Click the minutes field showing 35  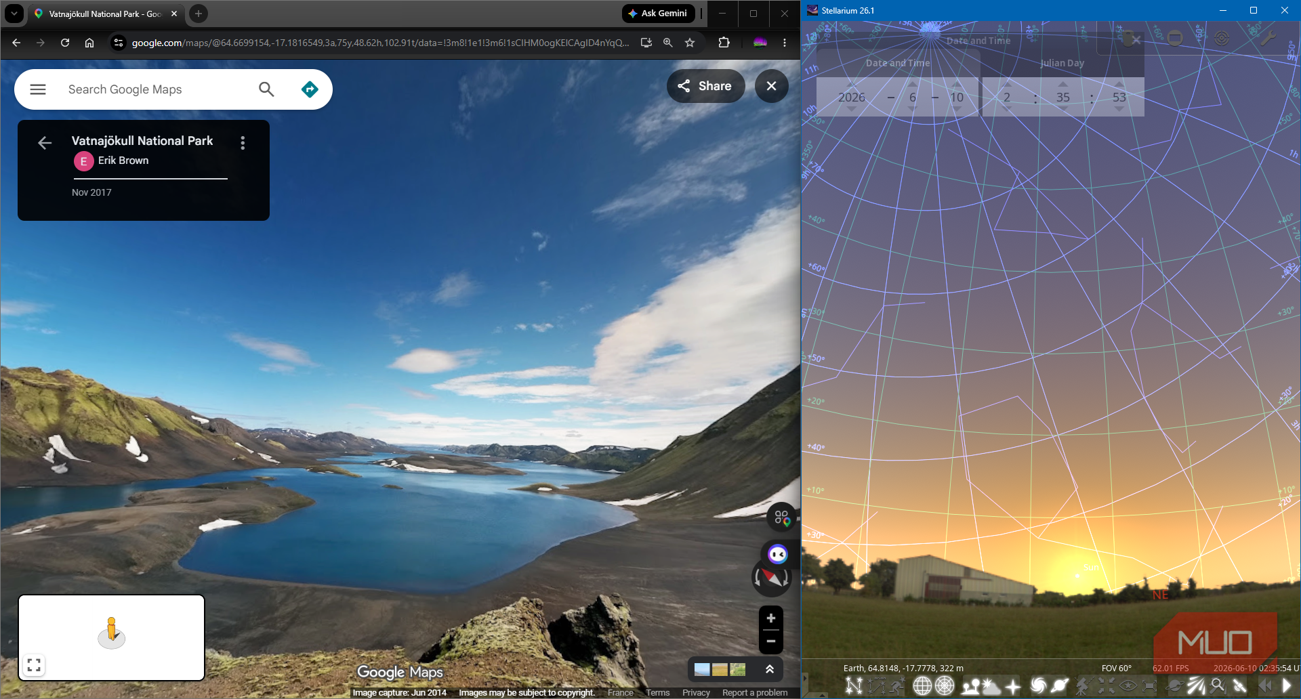(x=1063, y=97)
